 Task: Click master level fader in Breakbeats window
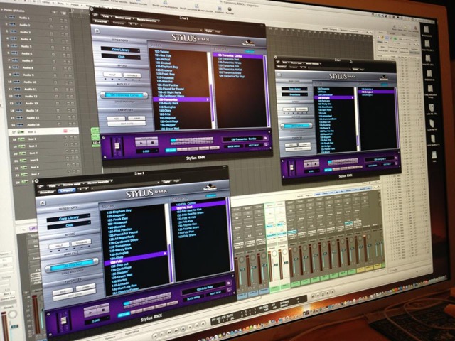pyautogui.click(x=291, y=168)
